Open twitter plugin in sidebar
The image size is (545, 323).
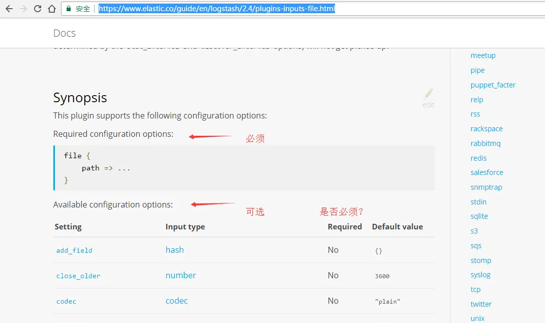coord(481,304)
